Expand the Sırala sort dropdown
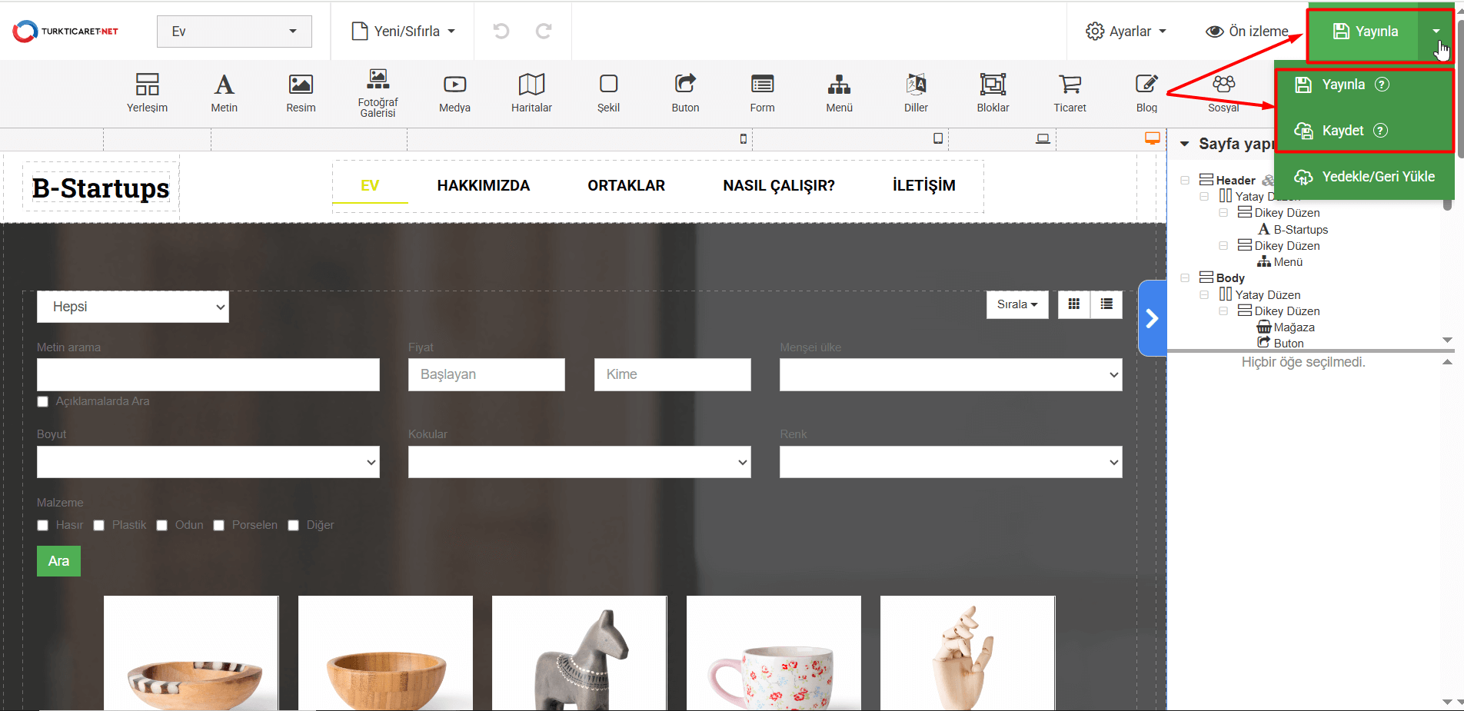Viewport: 1464px width, 711px height. coord(1016,304)
